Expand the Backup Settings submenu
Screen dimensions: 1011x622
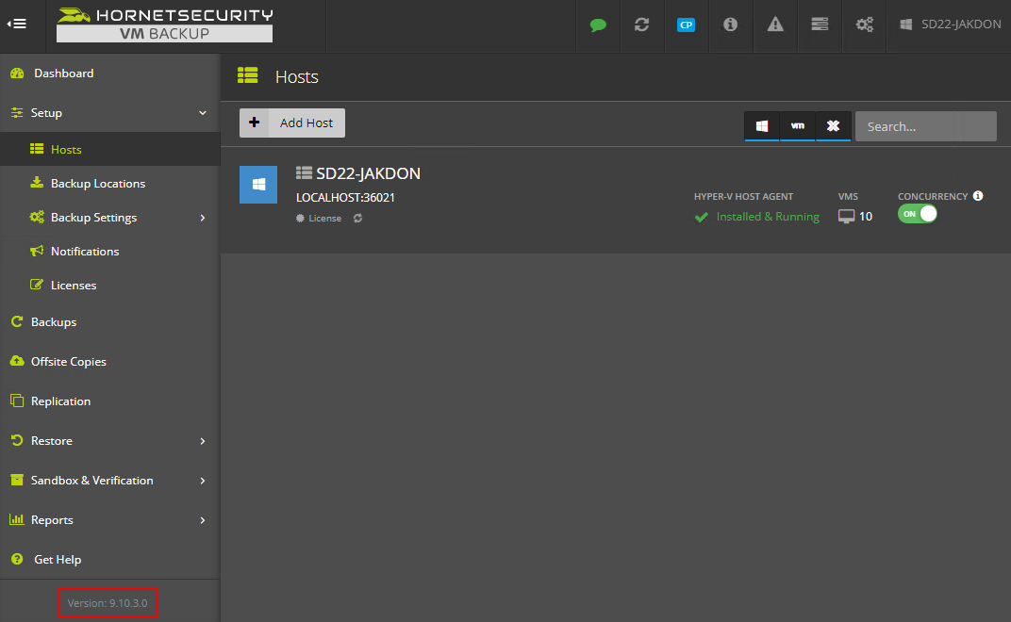point(110,217)
